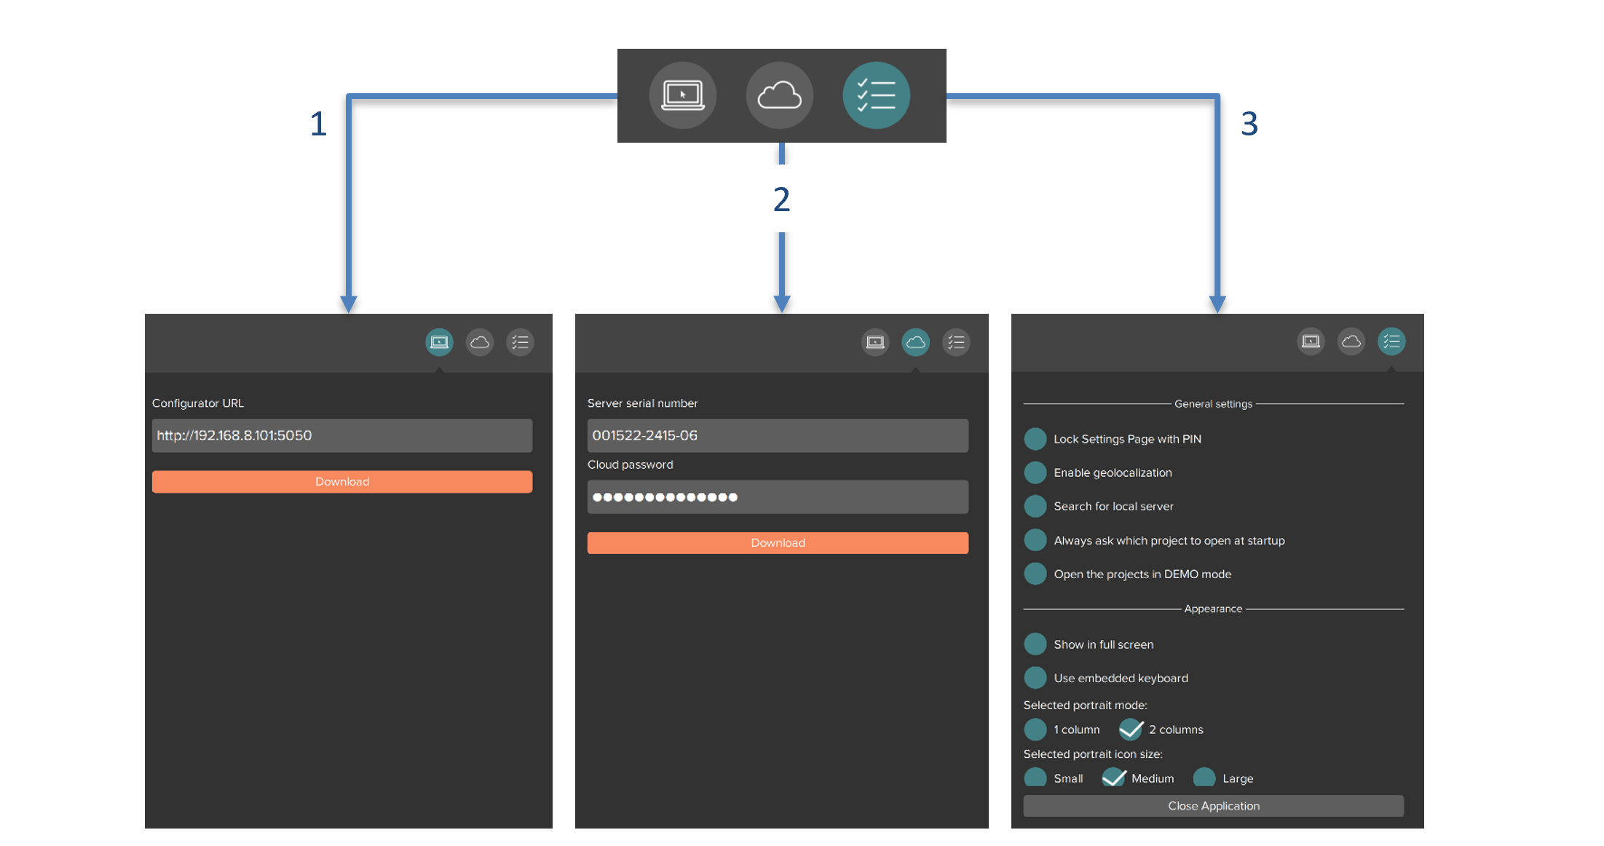
Task: Select teal cloud icon in Server serial panel
Action: [x=915, y=342]
